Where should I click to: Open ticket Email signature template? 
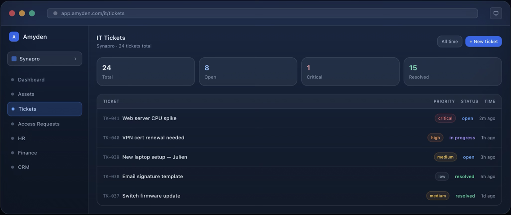(x=153, y=176)
